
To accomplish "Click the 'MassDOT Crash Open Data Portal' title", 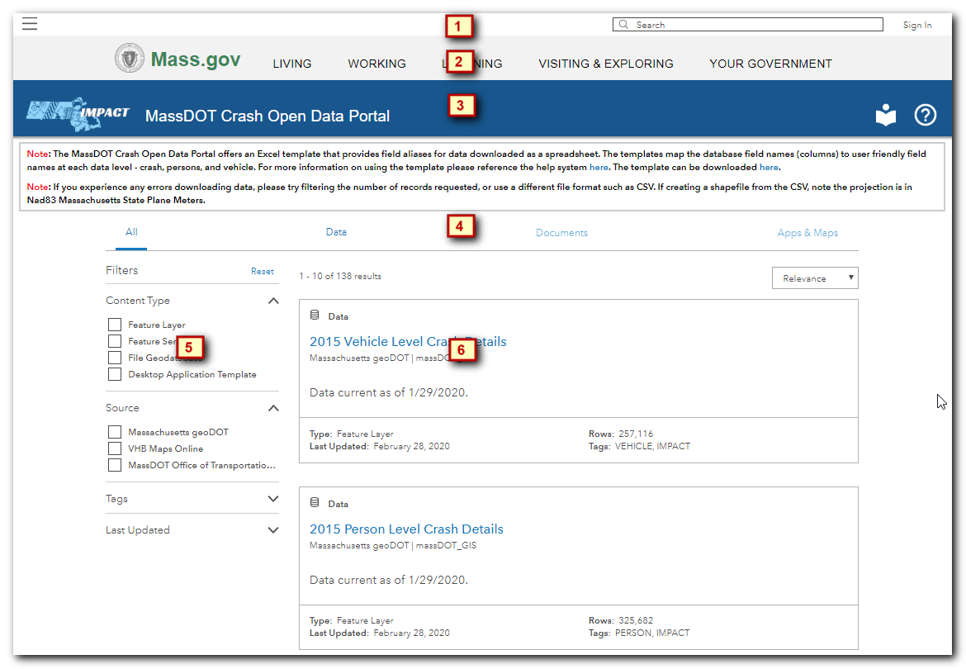I will (x=268, y=116).
